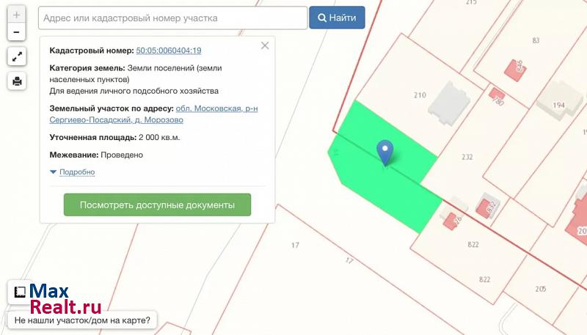The image size is (587, 335).
Task: Zoom out with the minus button
Action: [x=16, y=32]
